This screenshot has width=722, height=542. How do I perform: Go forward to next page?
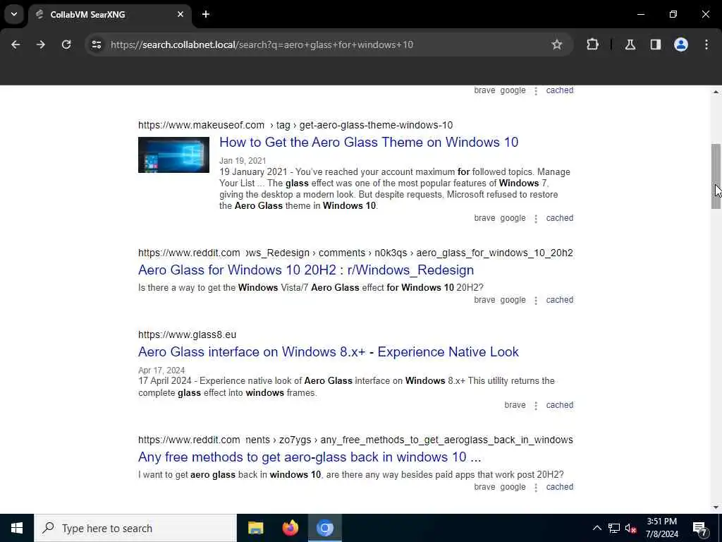pos(41,44)
